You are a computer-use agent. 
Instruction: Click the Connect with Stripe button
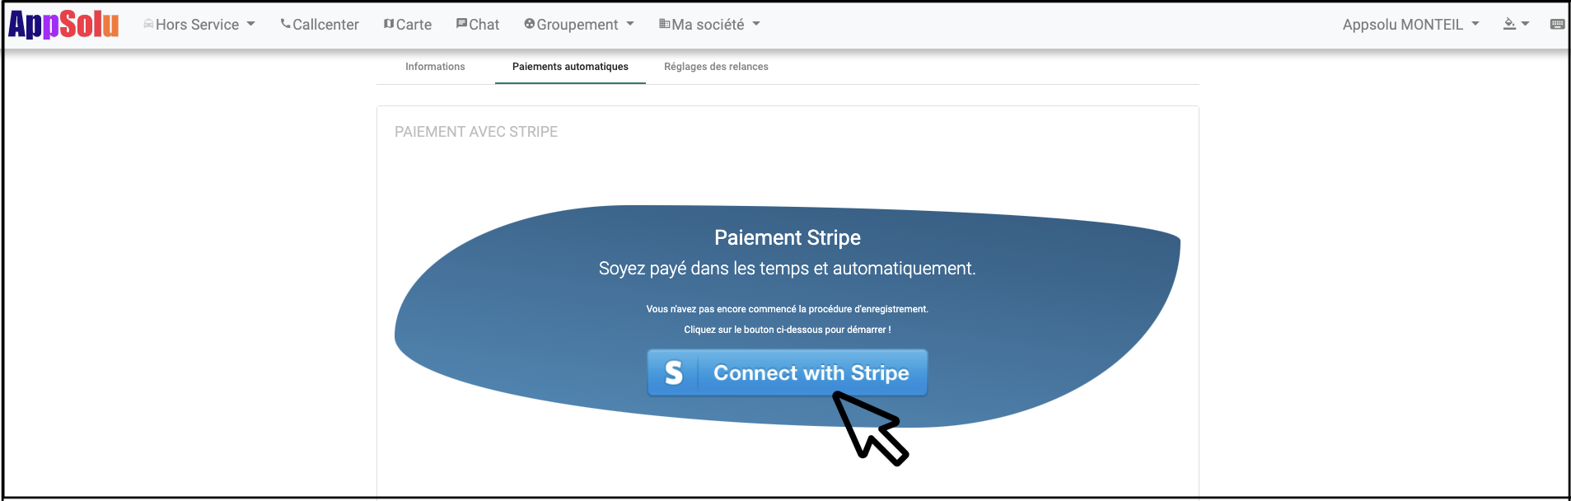click(x=788, y=372)
